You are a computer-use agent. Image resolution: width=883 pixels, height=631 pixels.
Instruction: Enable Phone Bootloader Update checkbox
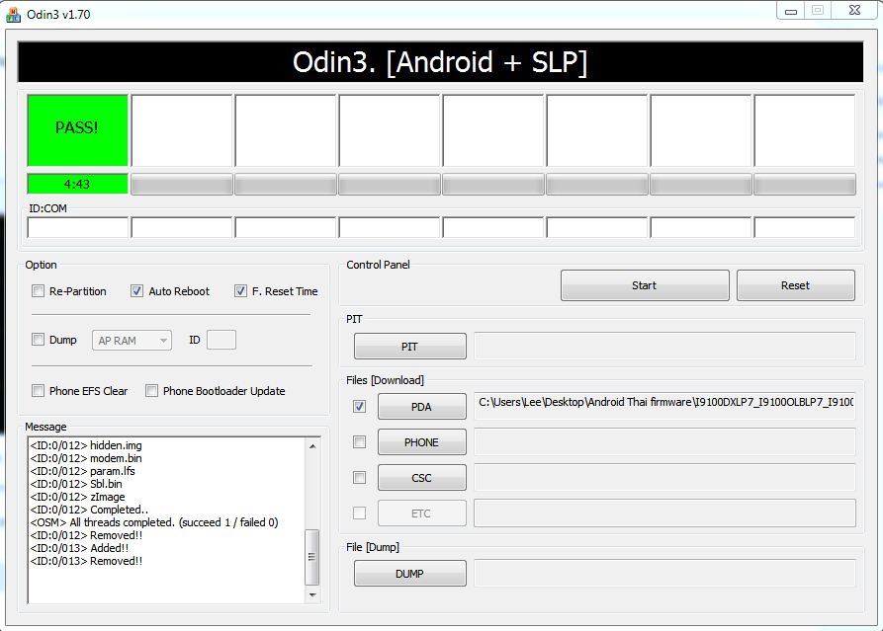tap(152, 391)
